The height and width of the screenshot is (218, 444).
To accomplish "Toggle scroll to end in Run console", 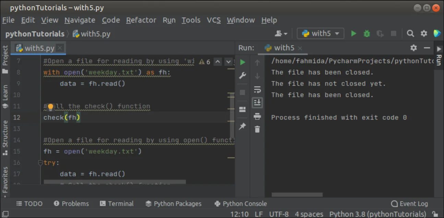I will click(257, 103).
